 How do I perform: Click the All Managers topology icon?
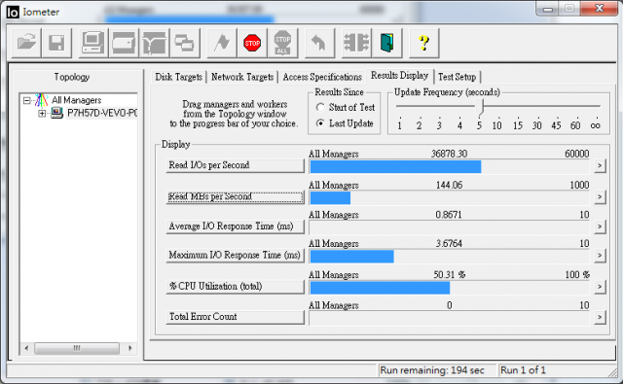[x=41, y=100]
